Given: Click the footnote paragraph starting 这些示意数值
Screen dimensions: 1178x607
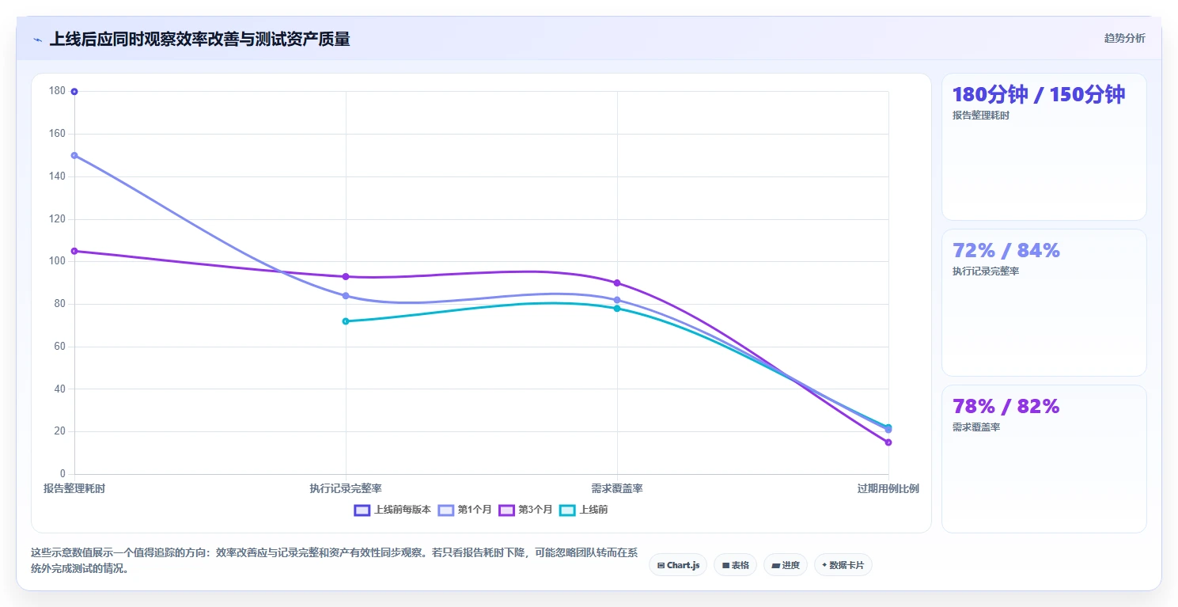Looking at the screenshot, I should click(x=334, y=560).
